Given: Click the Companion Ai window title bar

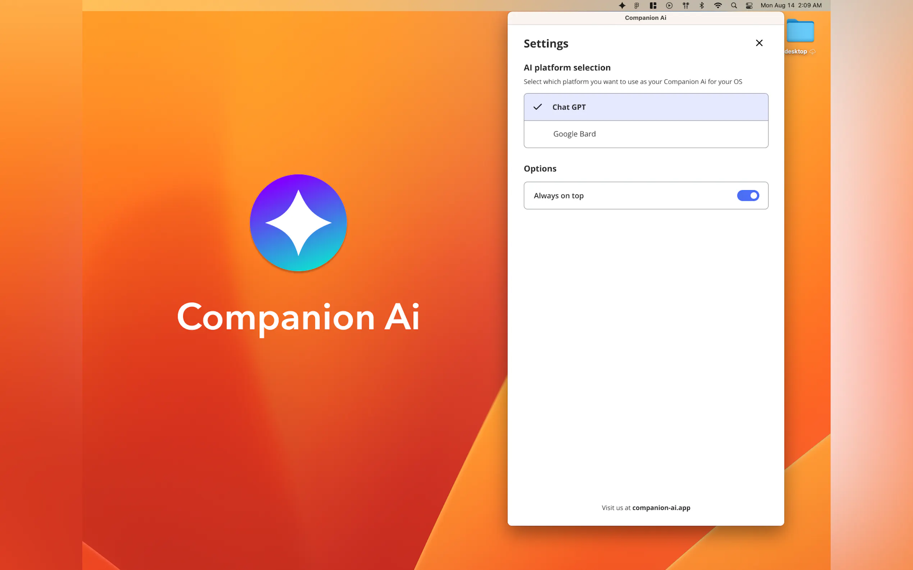Looking at the screenshot, I should (x=646, y=18).
